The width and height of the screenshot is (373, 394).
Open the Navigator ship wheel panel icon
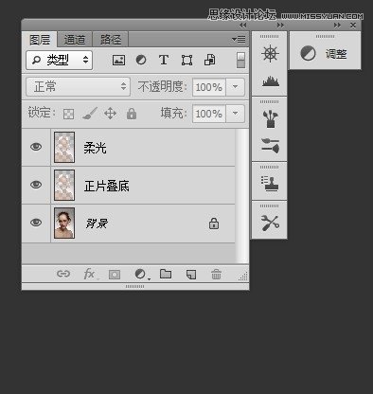point(270,53)
